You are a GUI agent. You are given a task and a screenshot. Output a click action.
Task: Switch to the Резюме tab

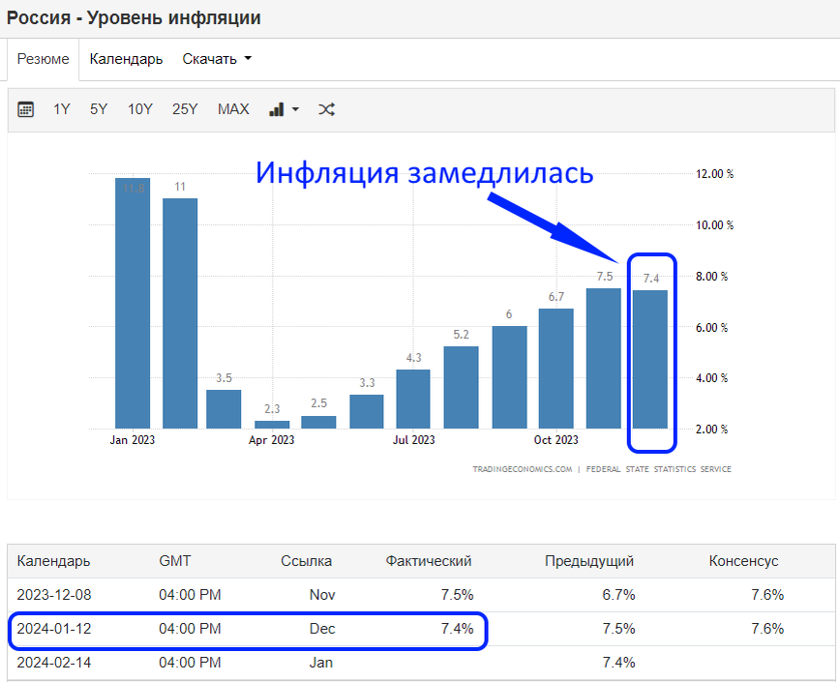(x=43, y=59)
